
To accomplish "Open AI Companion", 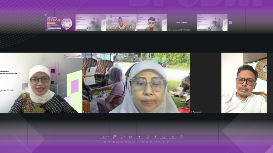I will click(x=139, y=137).
